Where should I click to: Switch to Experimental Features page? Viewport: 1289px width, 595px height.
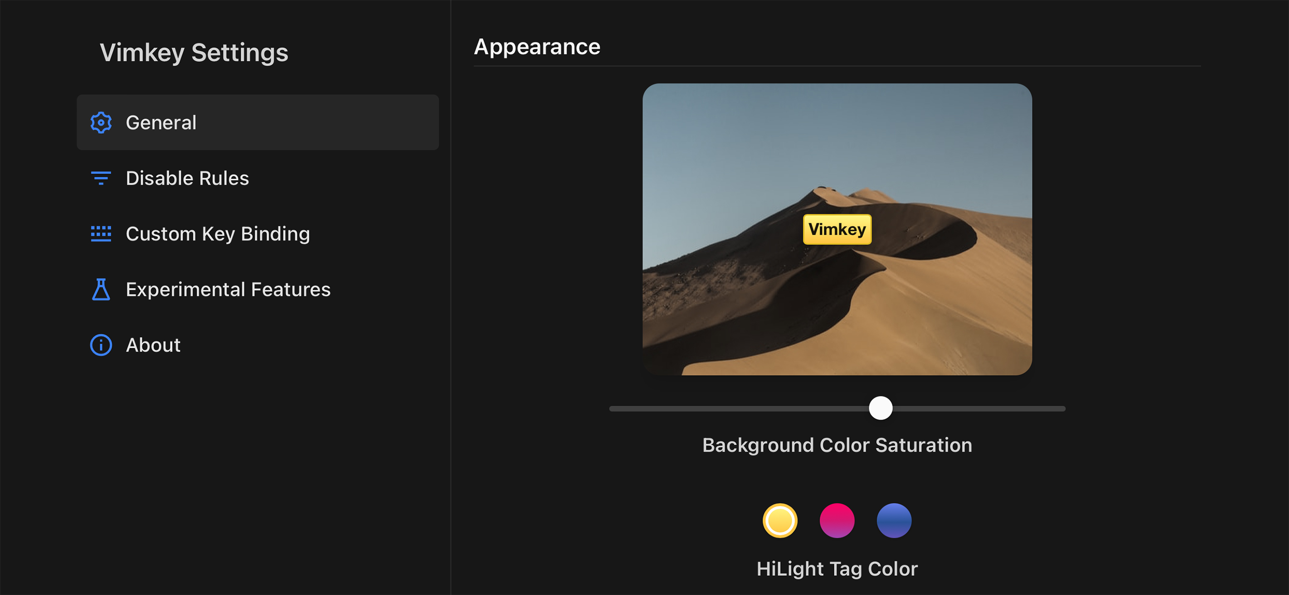point(258,289)
